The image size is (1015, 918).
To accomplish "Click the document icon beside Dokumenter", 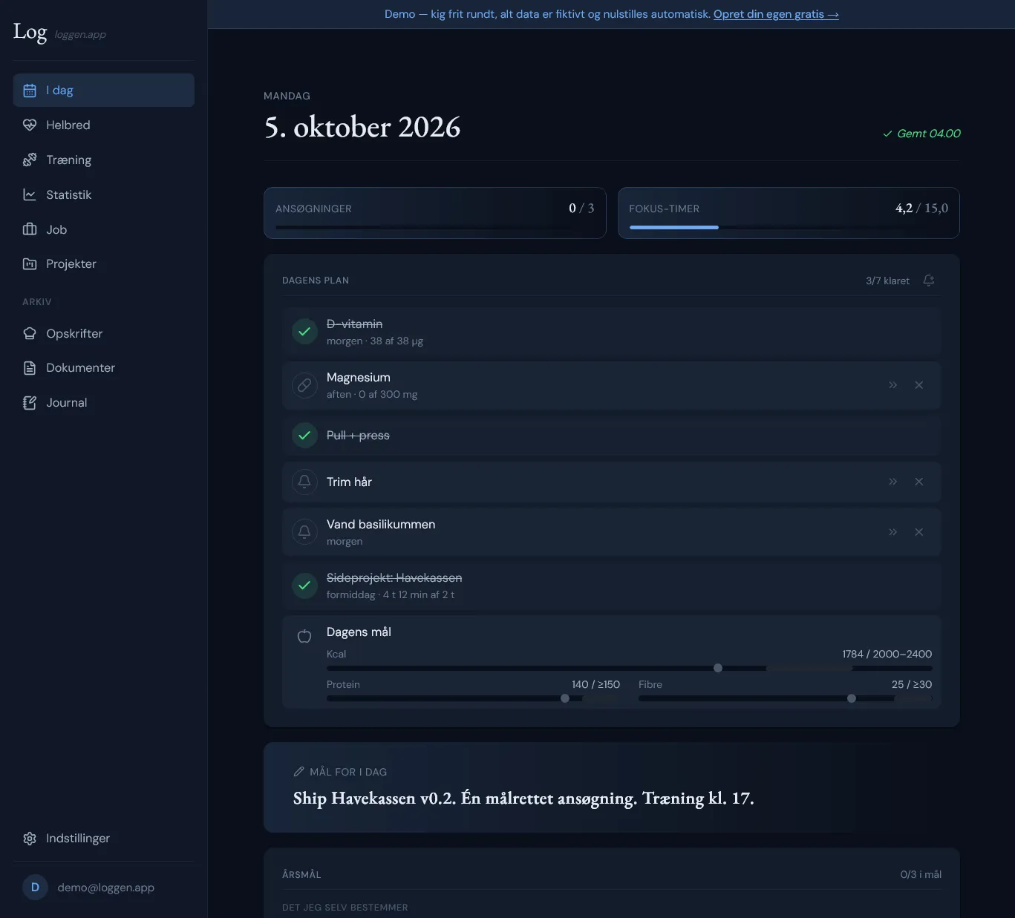I will [30, 368].
